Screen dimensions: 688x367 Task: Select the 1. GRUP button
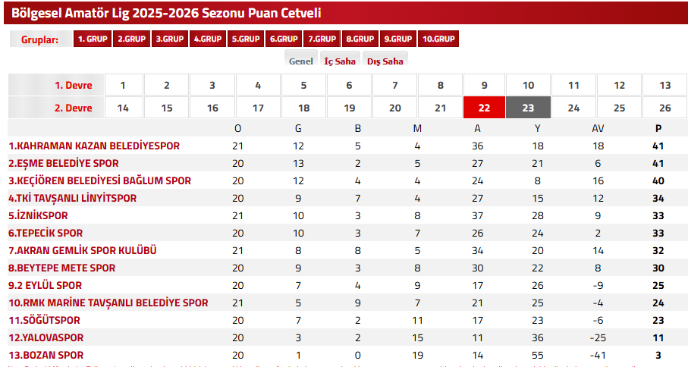pyautogui.click(x=93, y=39)
